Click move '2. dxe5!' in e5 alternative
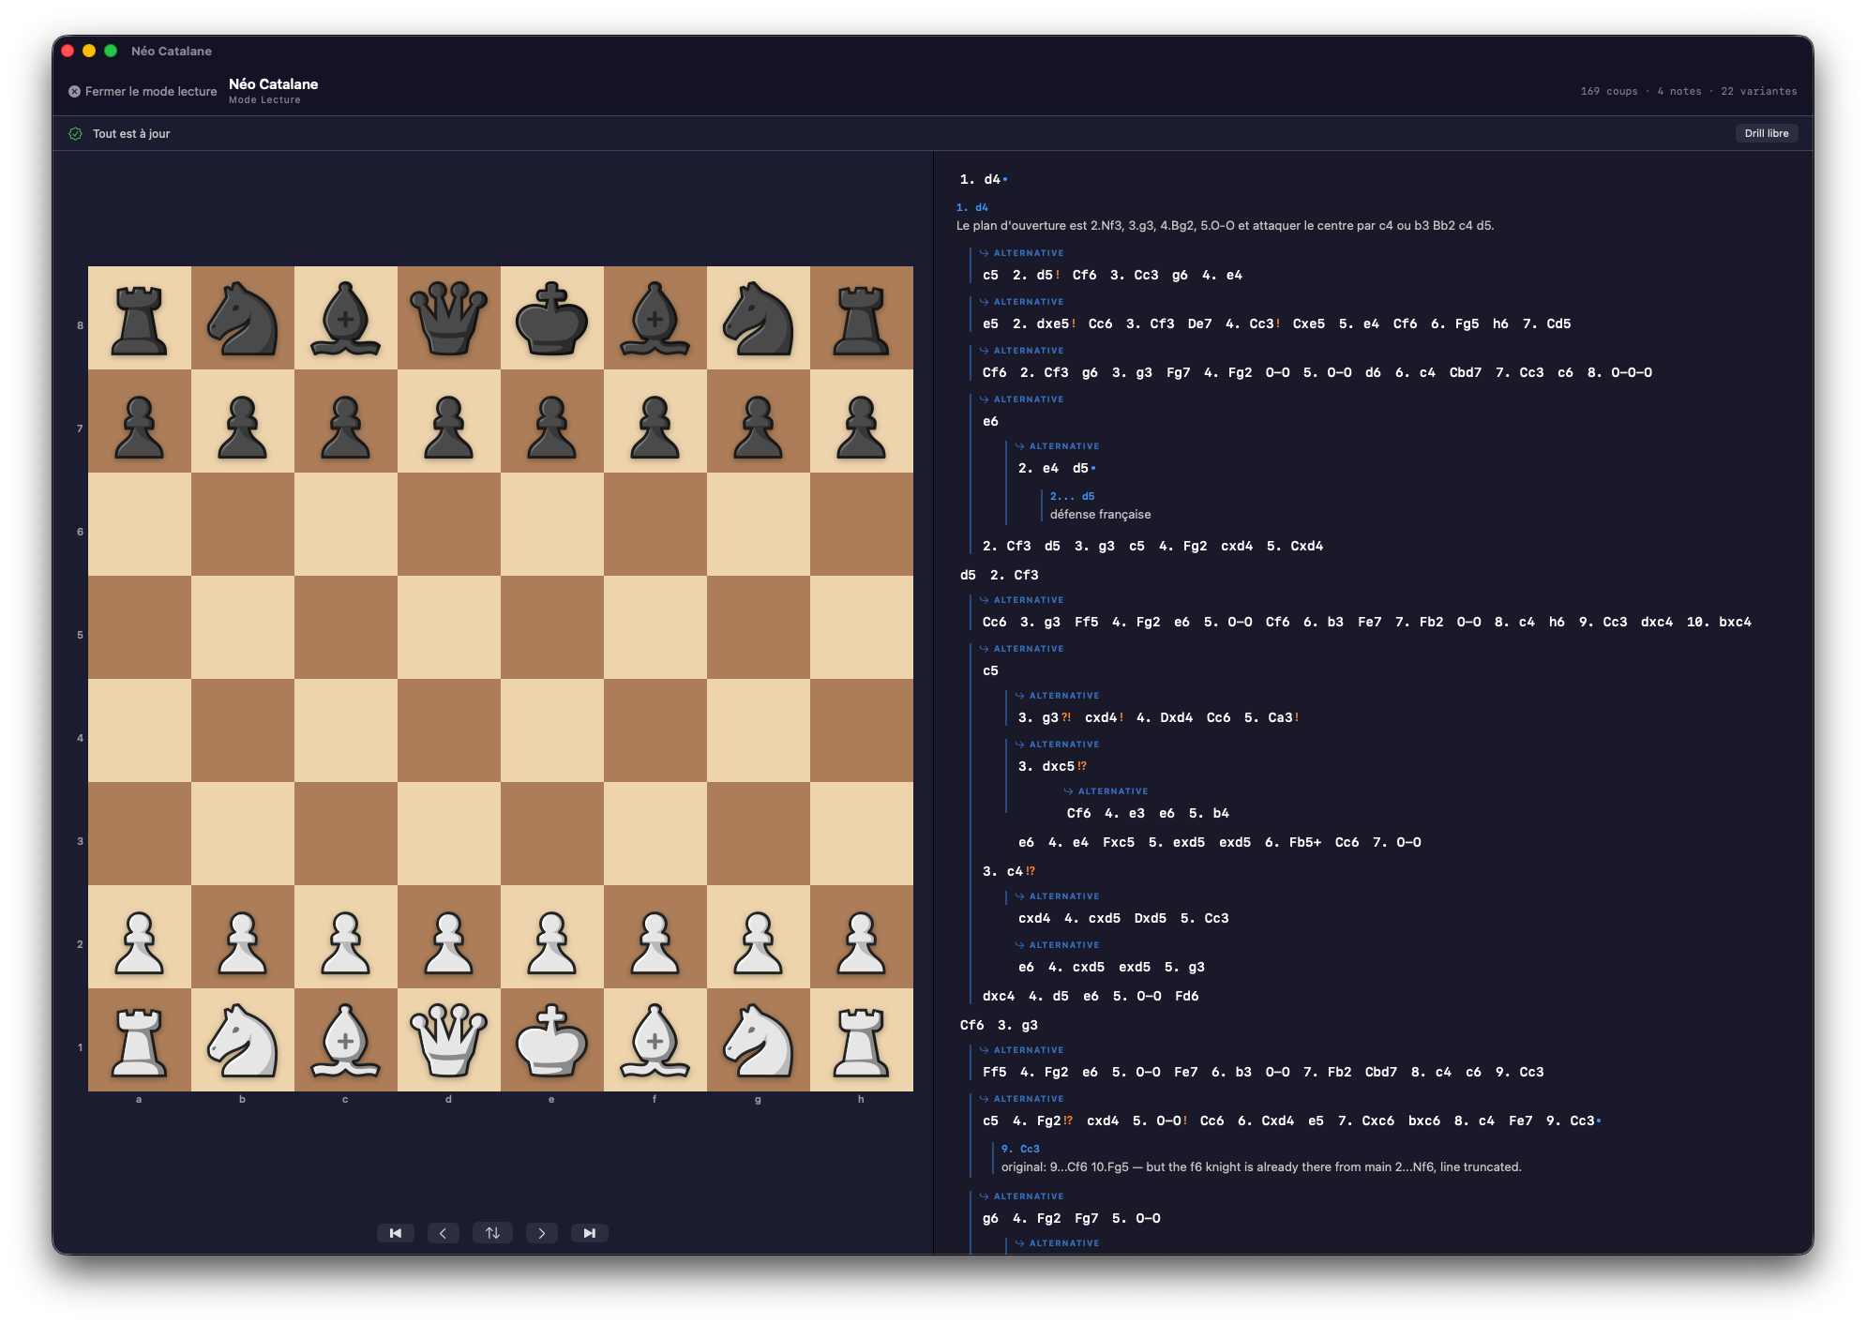Viewport: 1866px width, 1324px height. click(1044, 324)
